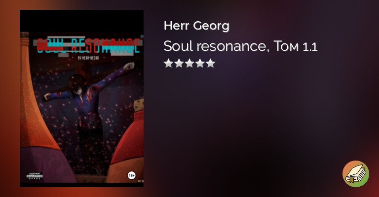Screen dimensions: 379x197
Task: Open the Soul resonance title link
Action: tap(216, 46)
